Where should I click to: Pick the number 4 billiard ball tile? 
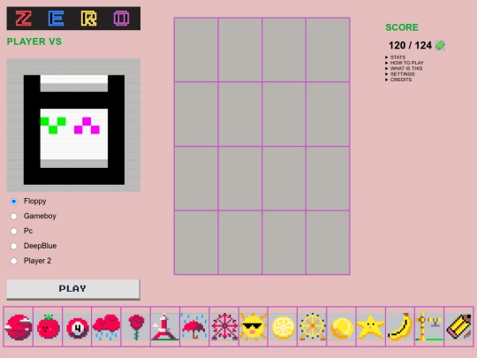coord(77,327)
